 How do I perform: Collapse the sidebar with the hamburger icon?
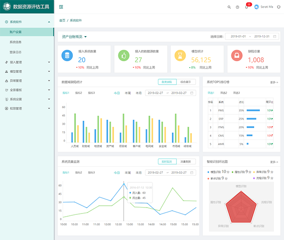(x=61, y=7)
